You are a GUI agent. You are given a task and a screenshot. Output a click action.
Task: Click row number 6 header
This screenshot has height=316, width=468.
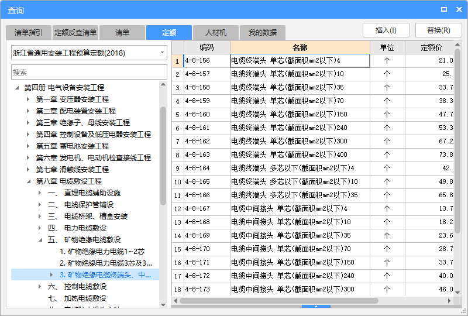click(x=178, y=128)
